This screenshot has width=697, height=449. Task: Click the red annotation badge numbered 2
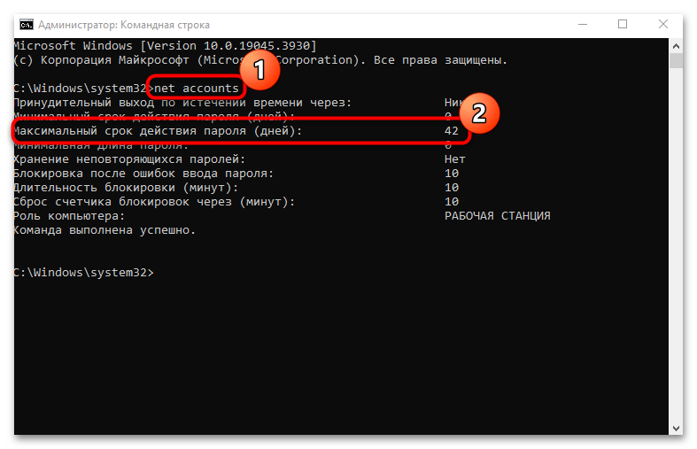click(x=477, y=112)
